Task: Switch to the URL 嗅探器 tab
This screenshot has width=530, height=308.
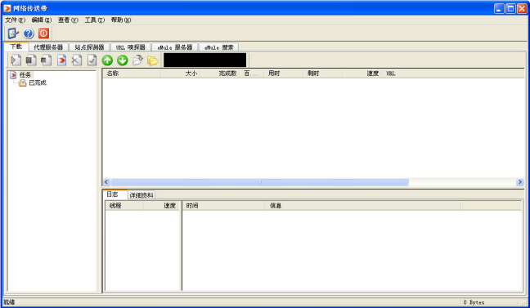Action: tap(131, 47)
